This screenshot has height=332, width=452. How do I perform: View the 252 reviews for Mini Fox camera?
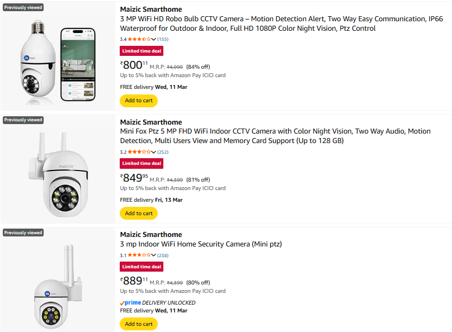[163, 151]
